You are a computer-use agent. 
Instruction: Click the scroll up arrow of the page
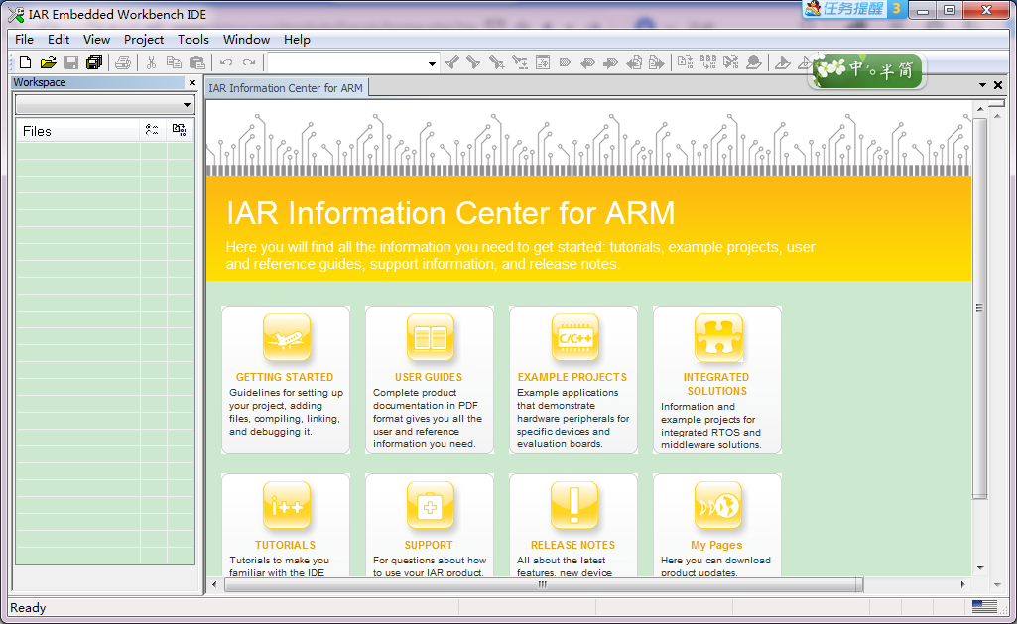click(980, 109)
